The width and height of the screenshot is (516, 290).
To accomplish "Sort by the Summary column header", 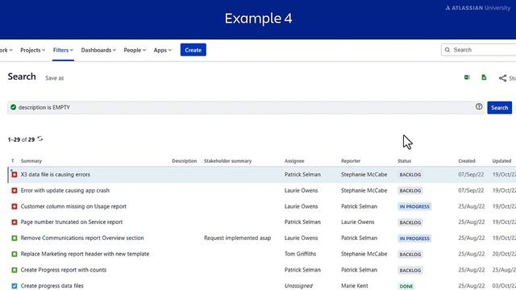I will click(31, 161).
